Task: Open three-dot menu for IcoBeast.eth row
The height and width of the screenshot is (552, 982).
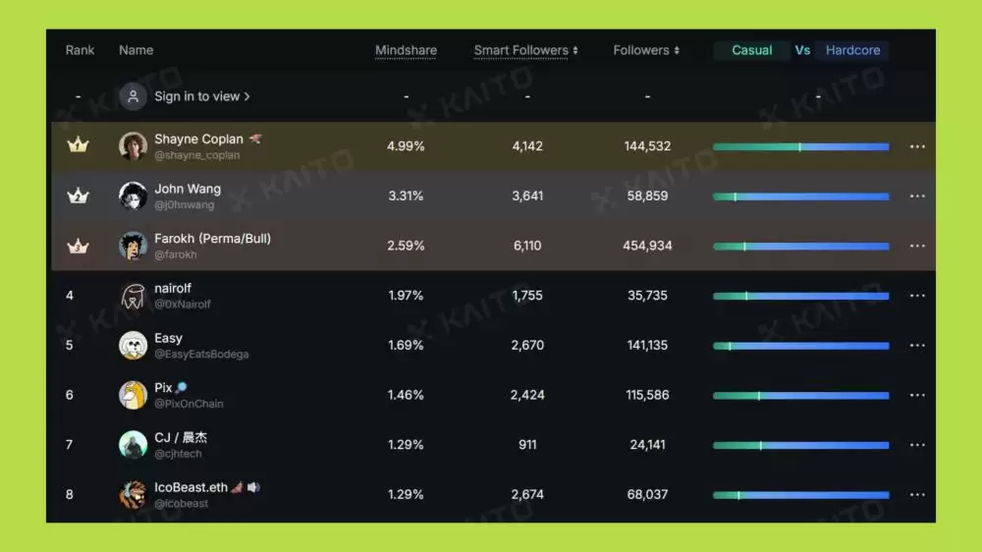Action: coord(917,494)
